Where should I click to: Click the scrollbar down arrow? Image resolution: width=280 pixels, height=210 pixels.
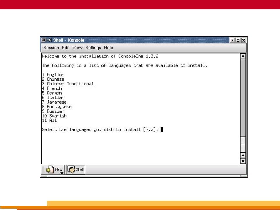point(243,161)
